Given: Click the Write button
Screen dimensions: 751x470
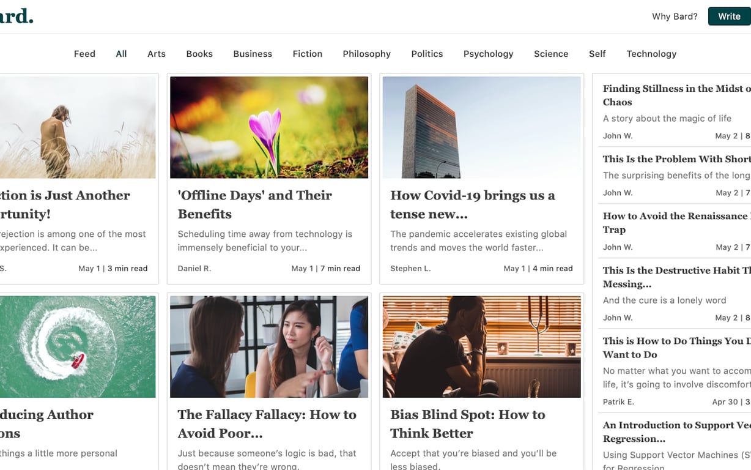Looking at the screenshot, I should (x=729, y=17).
